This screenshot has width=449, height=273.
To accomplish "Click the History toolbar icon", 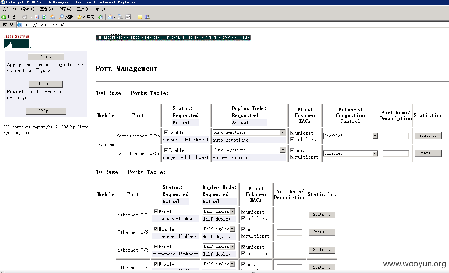I will [100, 17].
